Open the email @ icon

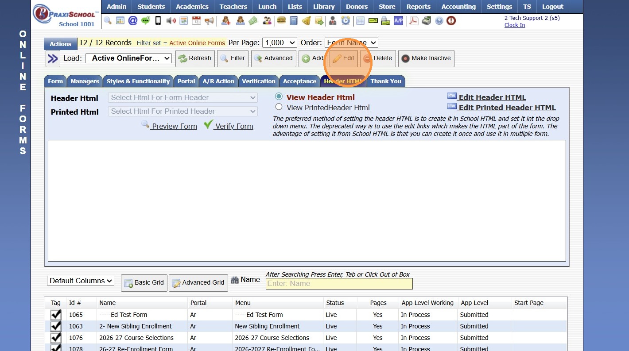(132, 20)
